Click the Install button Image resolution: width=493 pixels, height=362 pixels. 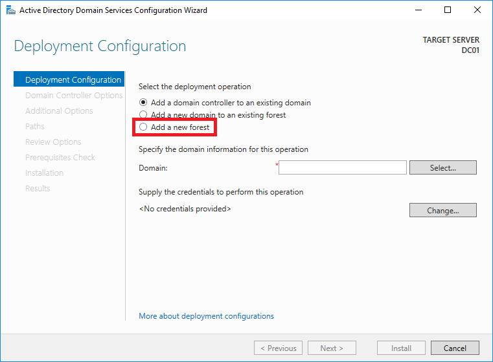(401, 348)
